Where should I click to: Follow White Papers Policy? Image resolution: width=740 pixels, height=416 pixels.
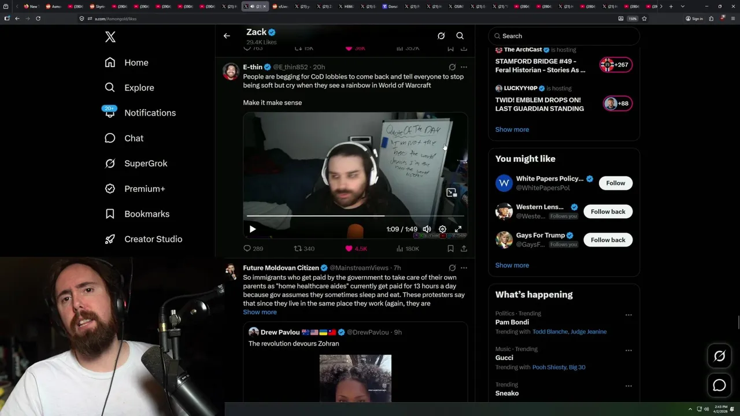616,183
